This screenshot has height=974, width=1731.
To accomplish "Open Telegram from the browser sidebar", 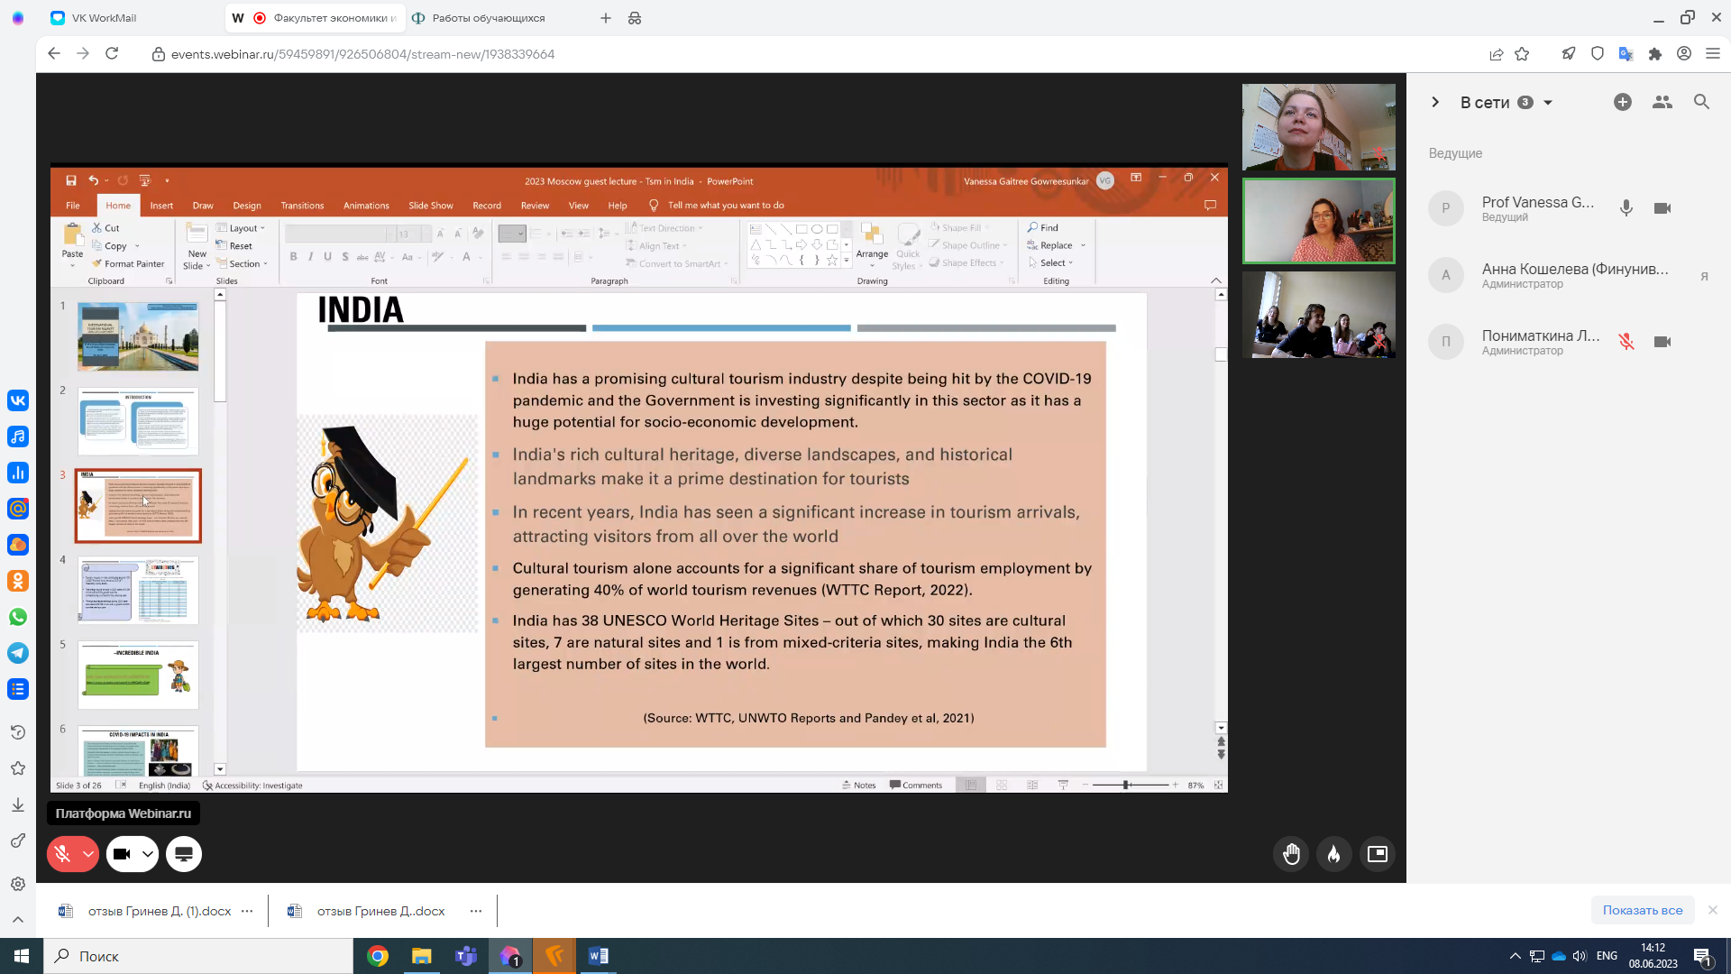I will (x=18, y=653).
